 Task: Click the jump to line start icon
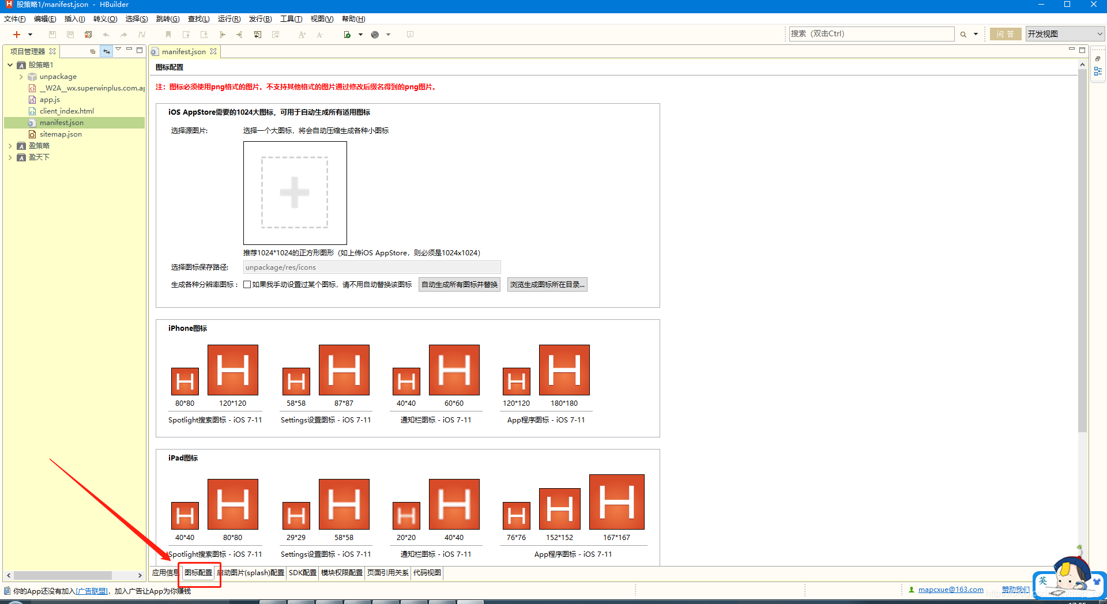click(x=222, y=35)
